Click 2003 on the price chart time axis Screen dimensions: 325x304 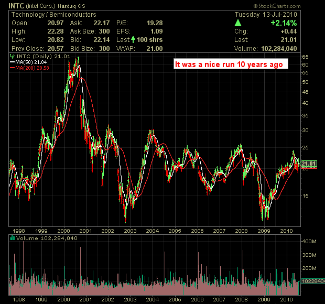pyautogui.click(x=130, y=231)
